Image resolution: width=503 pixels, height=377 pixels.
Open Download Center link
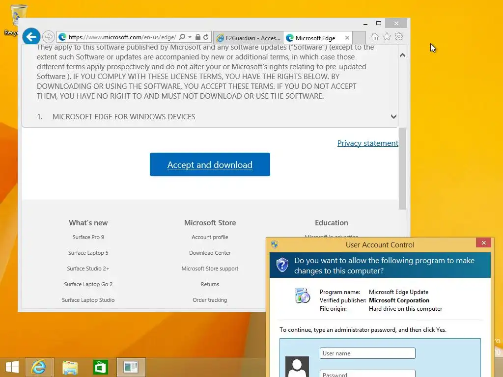210,253
